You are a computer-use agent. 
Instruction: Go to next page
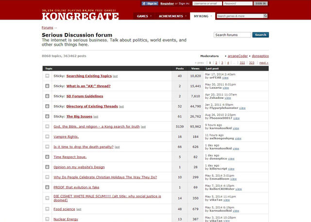point(264,63)
